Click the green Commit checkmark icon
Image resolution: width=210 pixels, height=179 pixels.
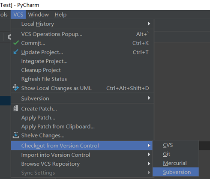16,43
